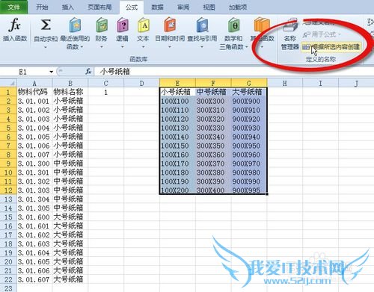This screenshot has height=292, width=374.
Task: Click cell C1 containing 1
Action: tap(105, 92)
